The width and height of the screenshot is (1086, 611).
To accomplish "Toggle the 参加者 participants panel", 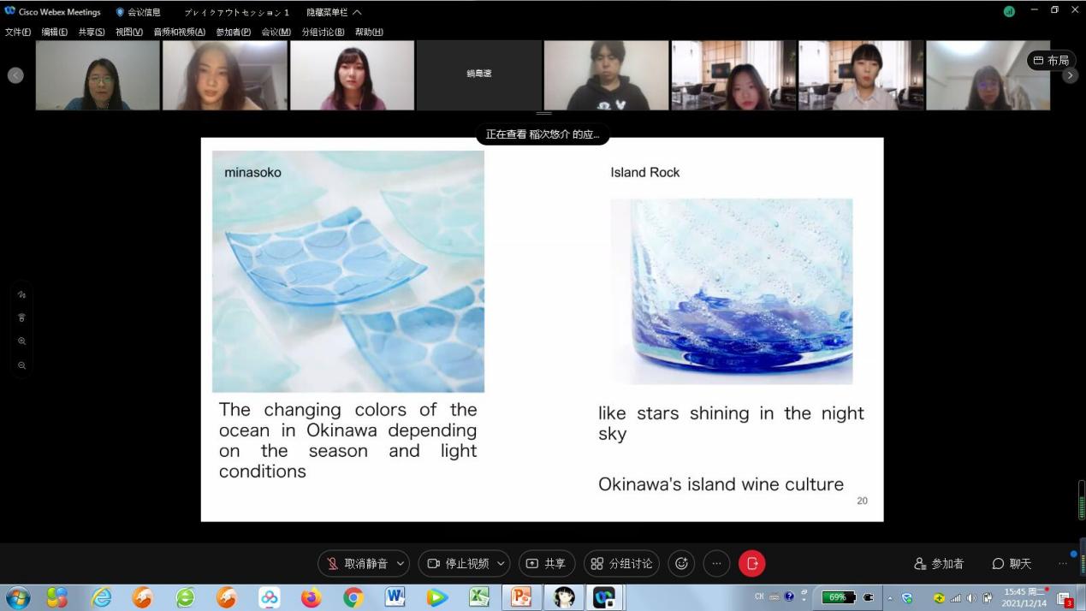I will click(x=939, y=563).
